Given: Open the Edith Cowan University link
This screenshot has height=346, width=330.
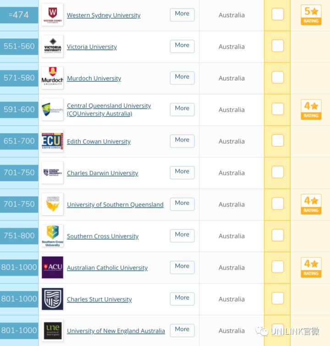Looking at the screenshot, I should (x=99, y=142).
